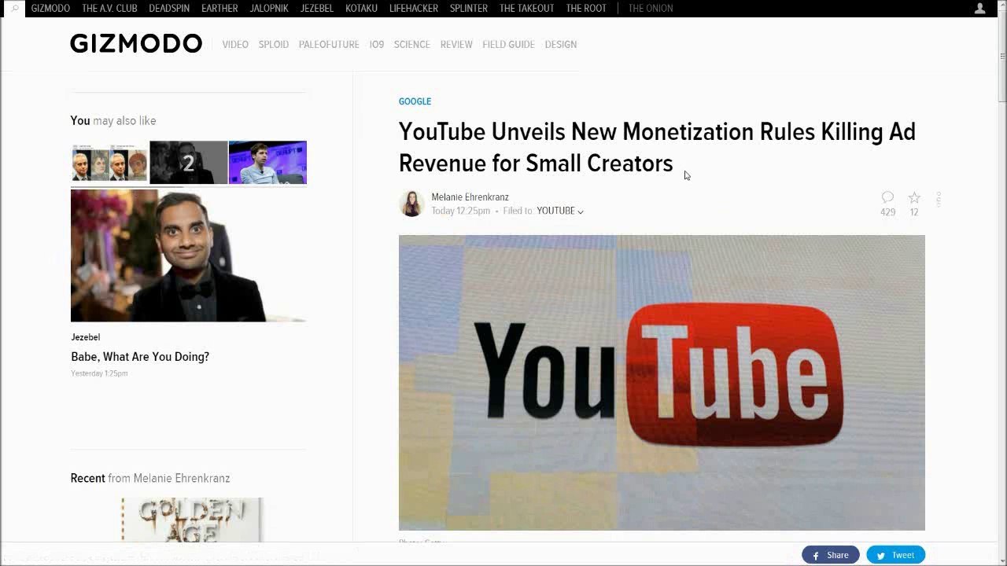Open the SPLOID section
This screenshot has width=1007, height=566.
coord(273,45)
